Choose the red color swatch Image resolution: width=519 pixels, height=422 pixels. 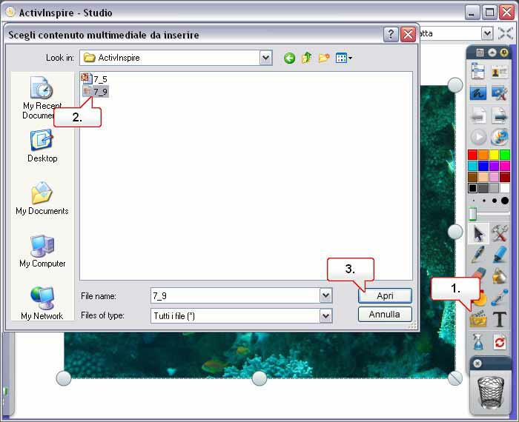point(473,154)
